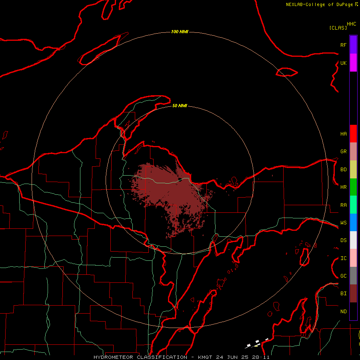This screenshot has height=360, width=360.
Task: Click the WS blue legend swatch
Action: [353, 222]
